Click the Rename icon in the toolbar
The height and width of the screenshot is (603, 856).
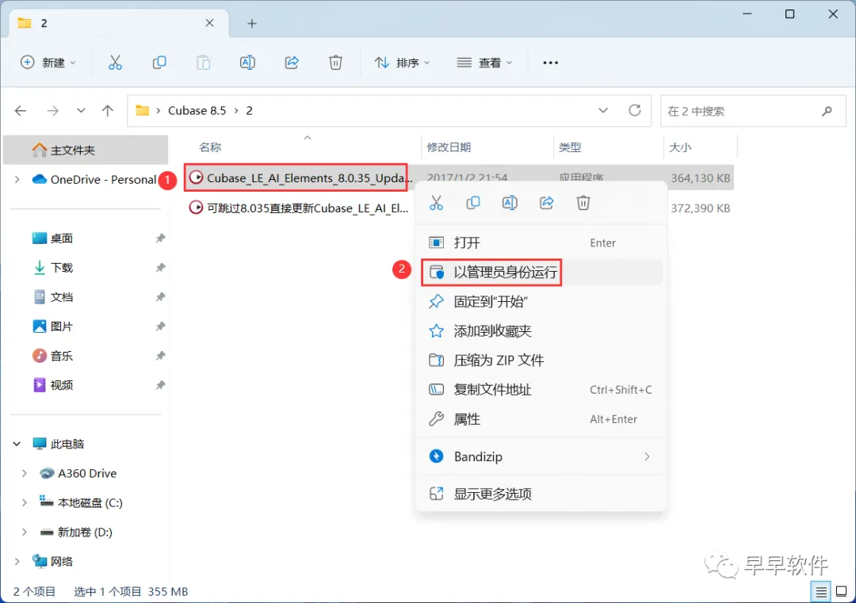[247, 63]
